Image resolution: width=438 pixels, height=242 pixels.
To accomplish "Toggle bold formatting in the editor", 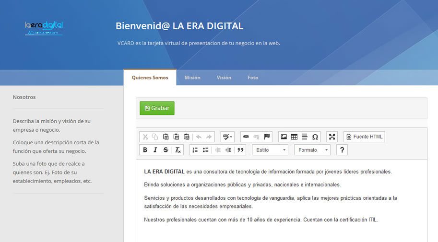I will [x=145, y=150].
